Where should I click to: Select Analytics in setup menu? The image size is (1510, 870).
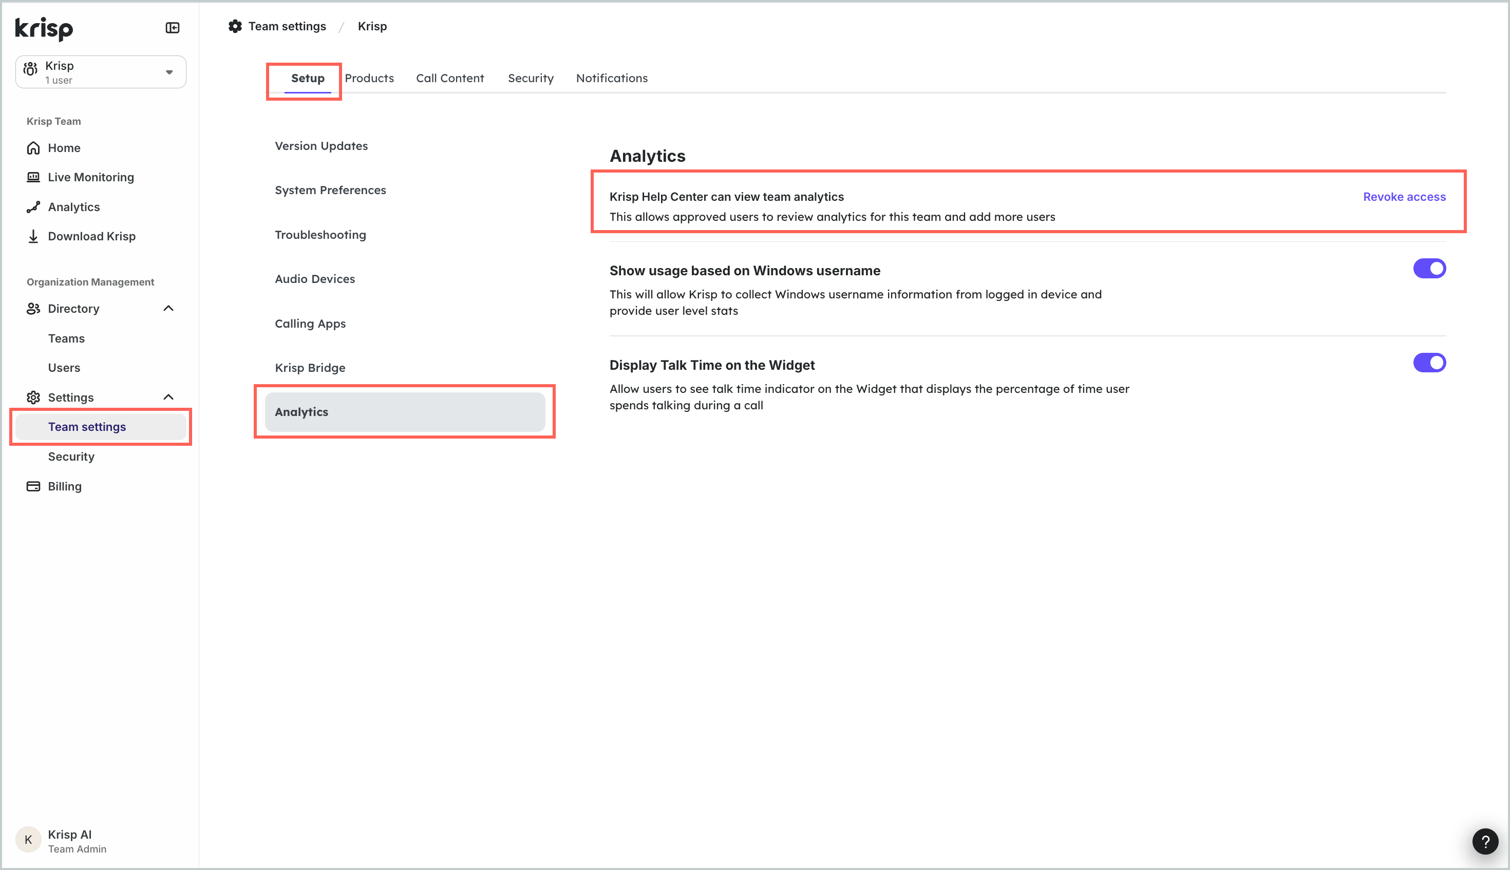[x=405, y=412]
